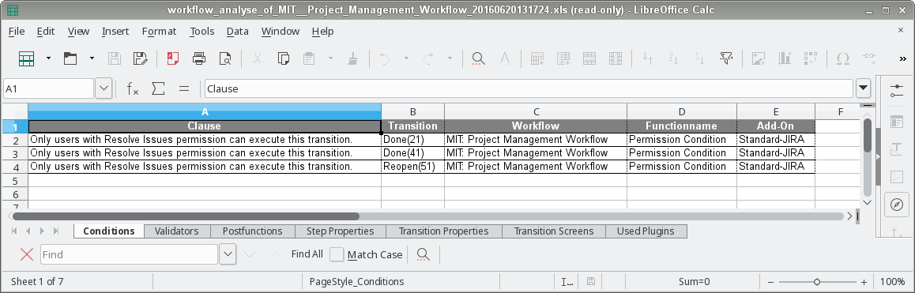Export directly as PDF

tap(173, 58)
